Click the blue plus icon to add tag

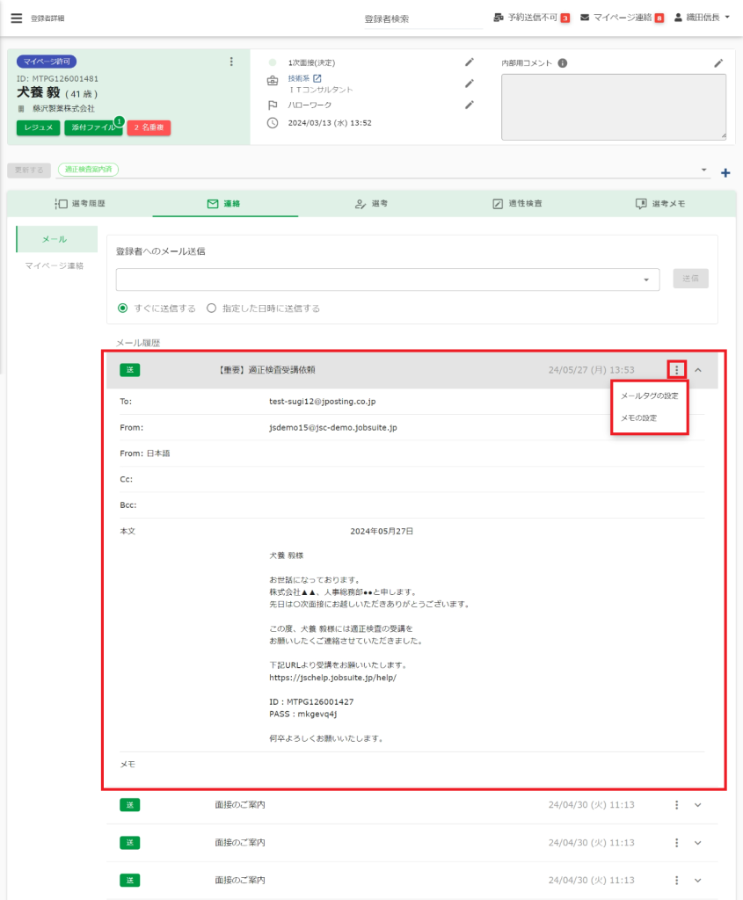[725, 172]
